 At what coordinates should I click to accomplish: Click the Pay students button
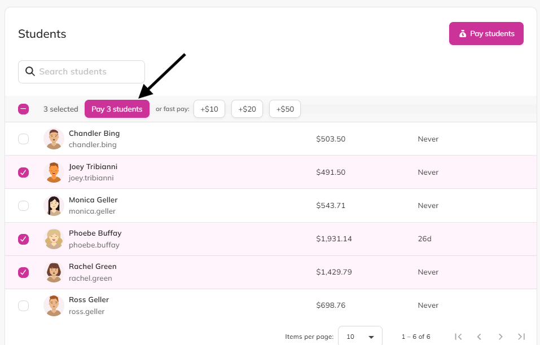(486, 34)
